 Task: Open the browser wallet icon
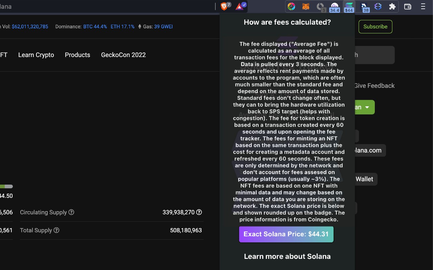coord(407,6)
